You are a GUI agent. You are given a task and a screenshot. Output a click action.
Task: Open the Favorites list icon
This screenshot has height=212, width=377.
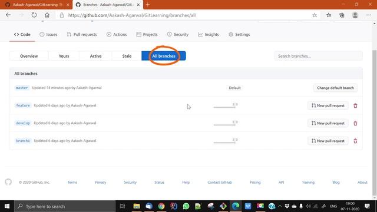[x=329, y=15]
